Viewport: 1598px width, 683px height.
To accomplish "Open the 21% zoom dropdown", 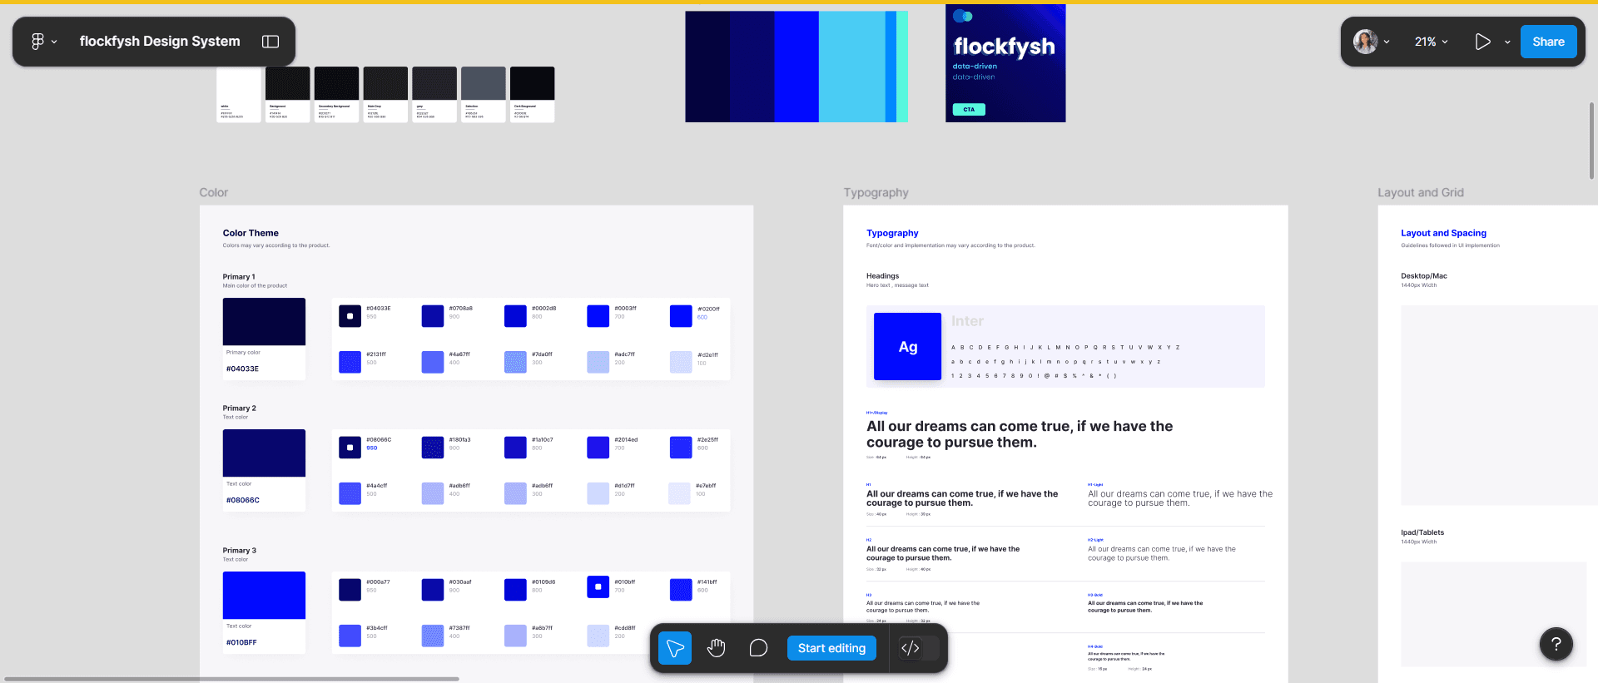I will tap(1432, 42).
